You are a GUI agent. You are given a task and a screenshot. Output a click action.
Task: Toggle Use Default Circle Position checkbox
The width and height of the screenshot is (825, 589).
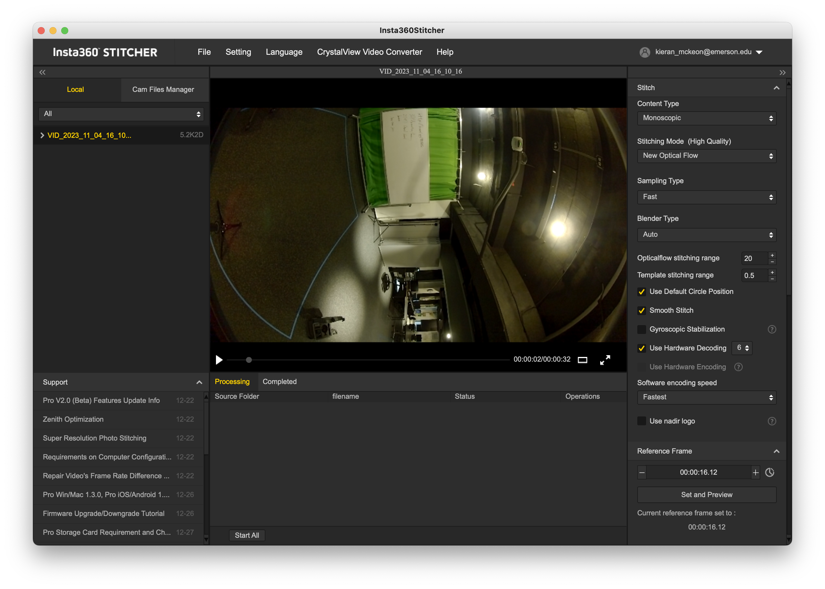click(x=641, y=292)
